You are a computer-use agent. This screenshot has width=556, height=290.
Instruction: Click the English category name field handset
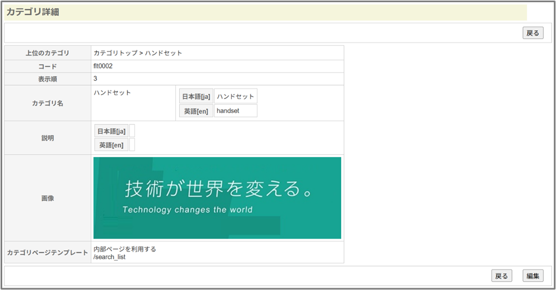(235, 111)
